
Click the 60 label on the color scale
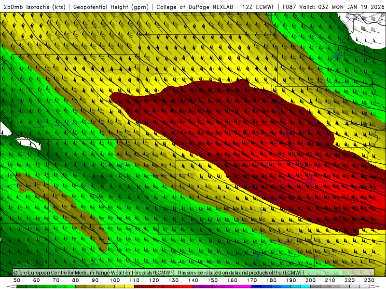[36, 280]
